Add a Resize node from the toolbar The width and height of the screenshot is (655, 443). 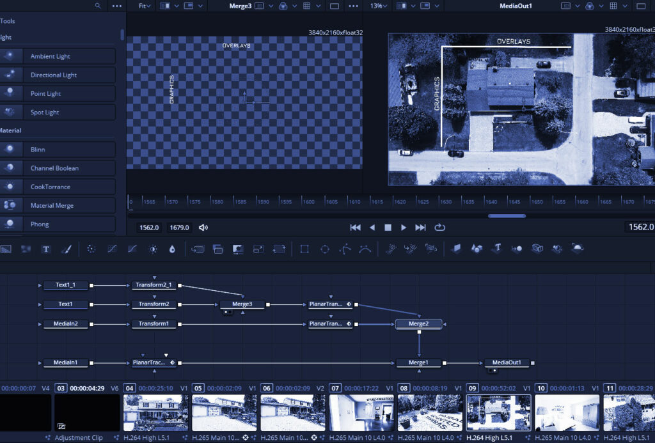(x=258, y=249)
